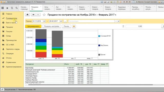Screen dimensions: 164x92
Task: Go to the home page via the house button
Action: (x=27, y=15)
